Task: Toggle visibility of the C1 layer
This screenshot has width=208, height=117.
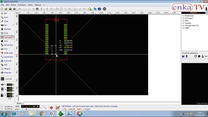Action: point(23,106)
